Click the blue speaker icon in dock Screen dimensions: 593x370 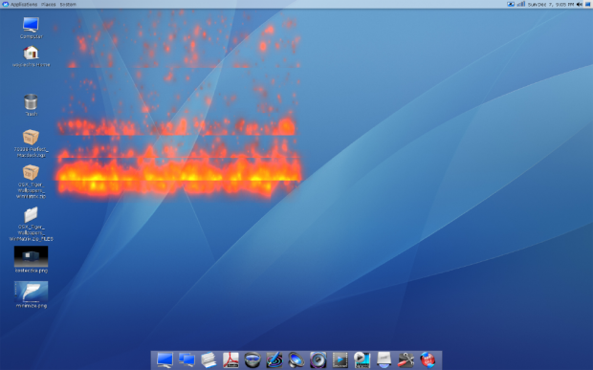[x=296, y=359]
